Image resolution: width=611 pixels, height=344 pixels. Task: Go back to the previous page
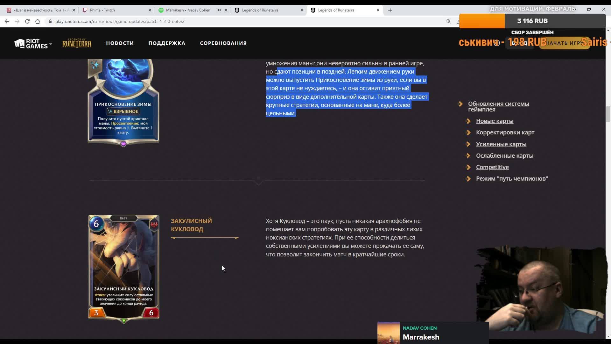(7, 21)
